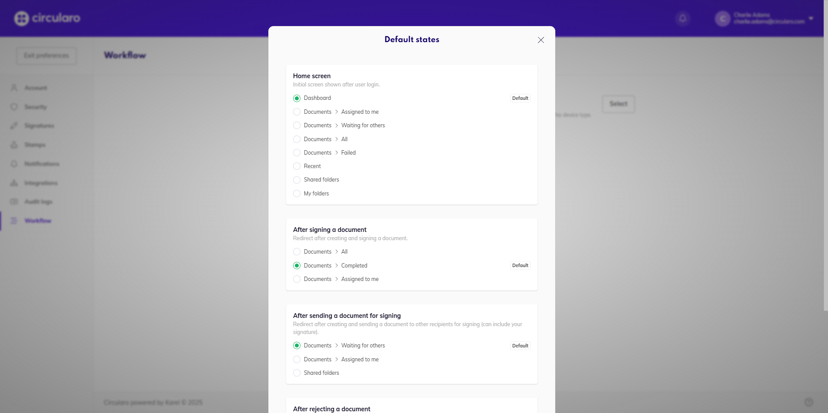
Task: Choose Documents All after signing a document
Action: pos(297,252)
